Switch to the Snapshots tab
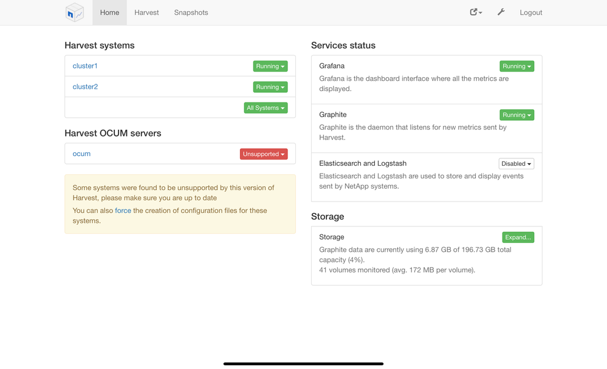 pos(191,12)
